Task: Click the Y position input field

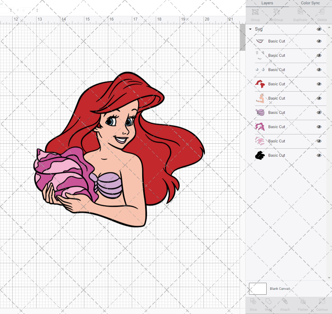Action: click(28, 10)
